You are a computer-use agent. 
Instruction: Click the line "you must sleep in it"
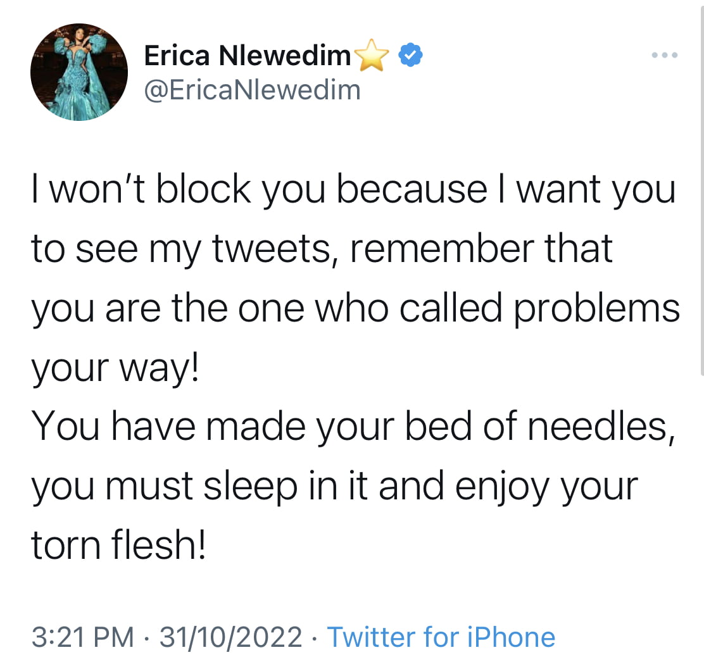pyautogui.click(x=200, y=487)
